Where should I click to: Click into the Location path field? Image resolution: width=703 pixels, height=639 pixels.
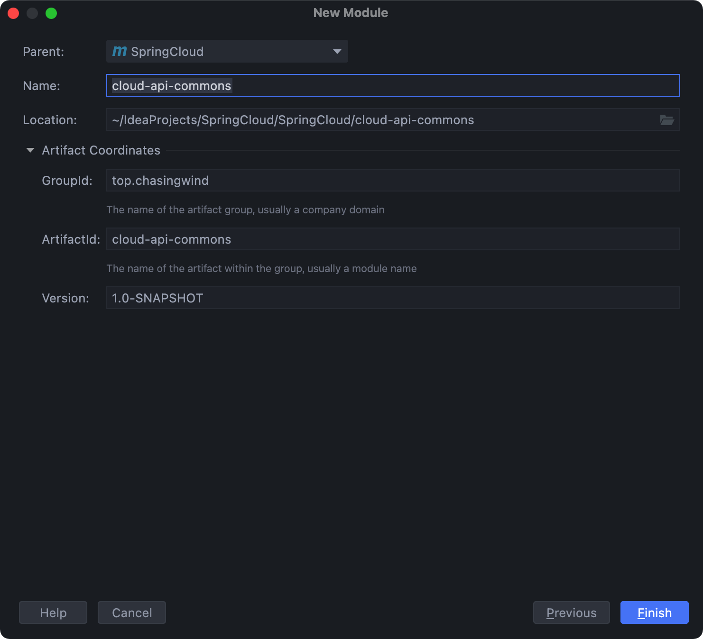(x=379, y=120)
